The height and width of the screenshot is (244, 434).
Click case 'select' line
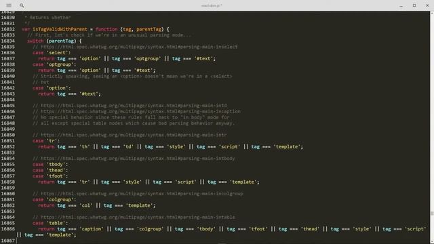coord(52,53)
